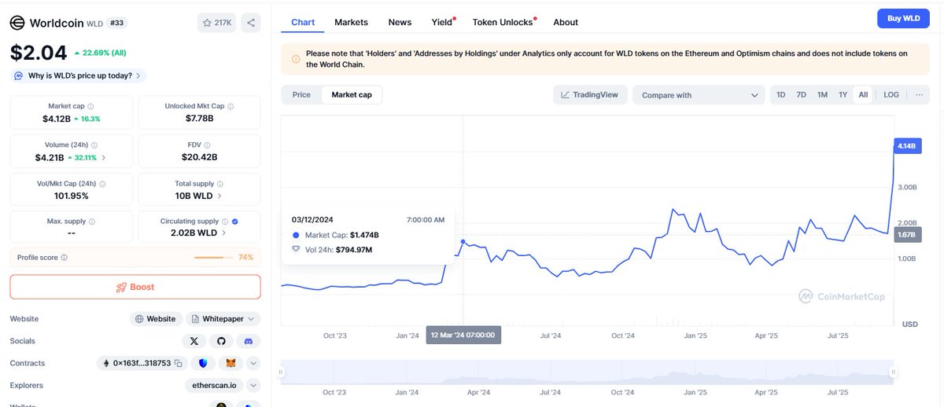Select the Chart tab
This screenshot has height=407, width=944.
[x=303, y=22]
